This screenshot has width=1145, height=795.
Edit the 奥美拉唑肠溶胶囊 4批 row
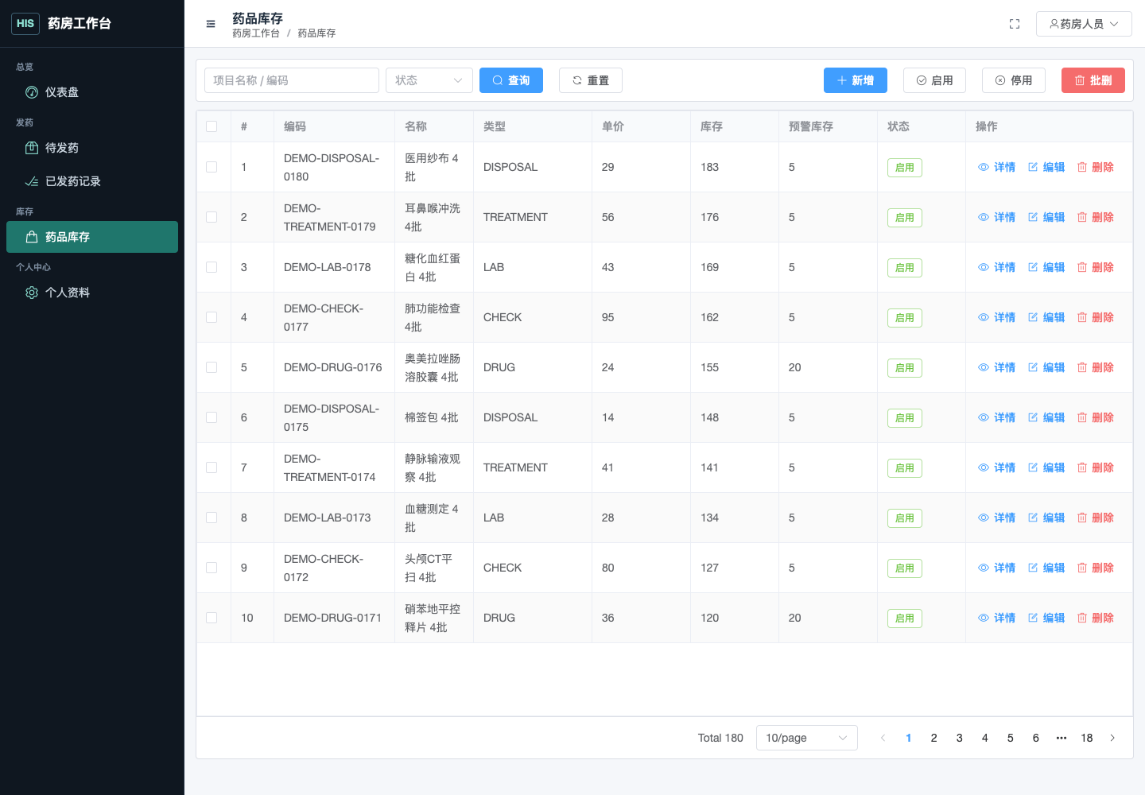pyautogui.click(x=1046, y=367)
